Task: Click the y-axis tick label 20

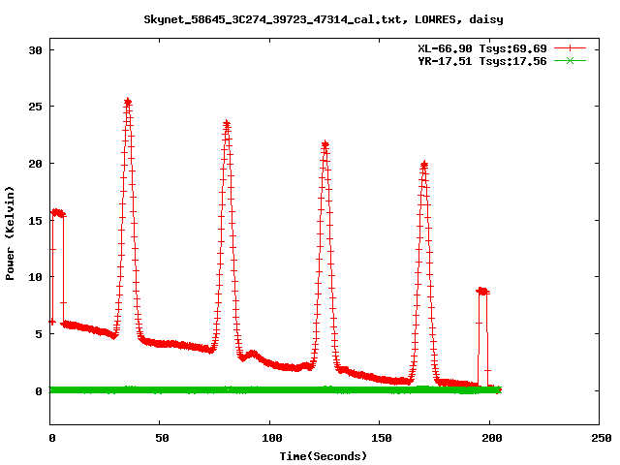Action: (35, 164)
